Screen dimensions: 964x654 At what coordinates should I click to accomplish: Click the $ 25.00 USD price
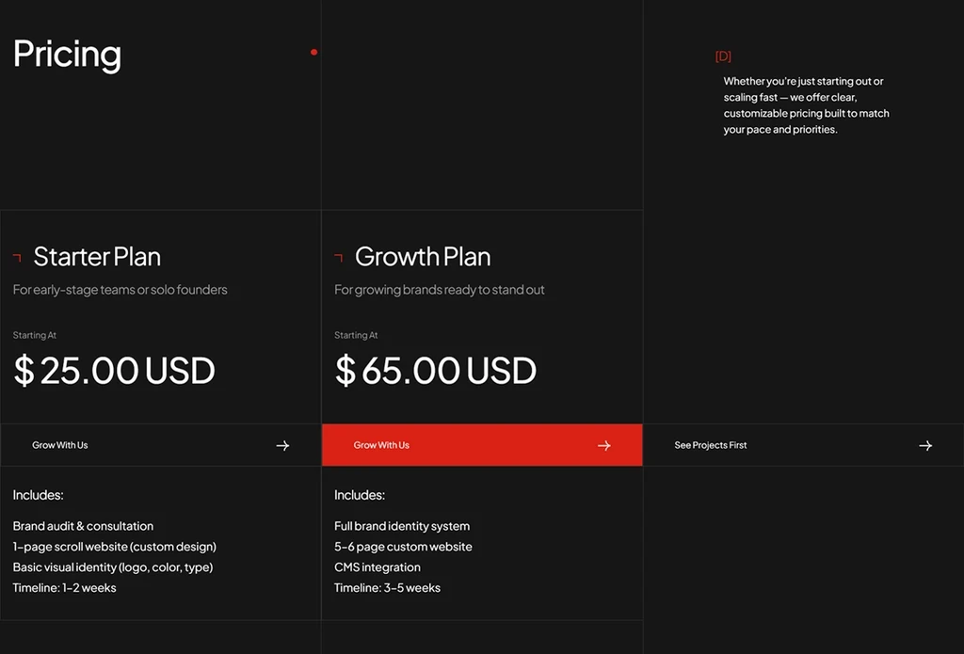(x=114, y=371)
